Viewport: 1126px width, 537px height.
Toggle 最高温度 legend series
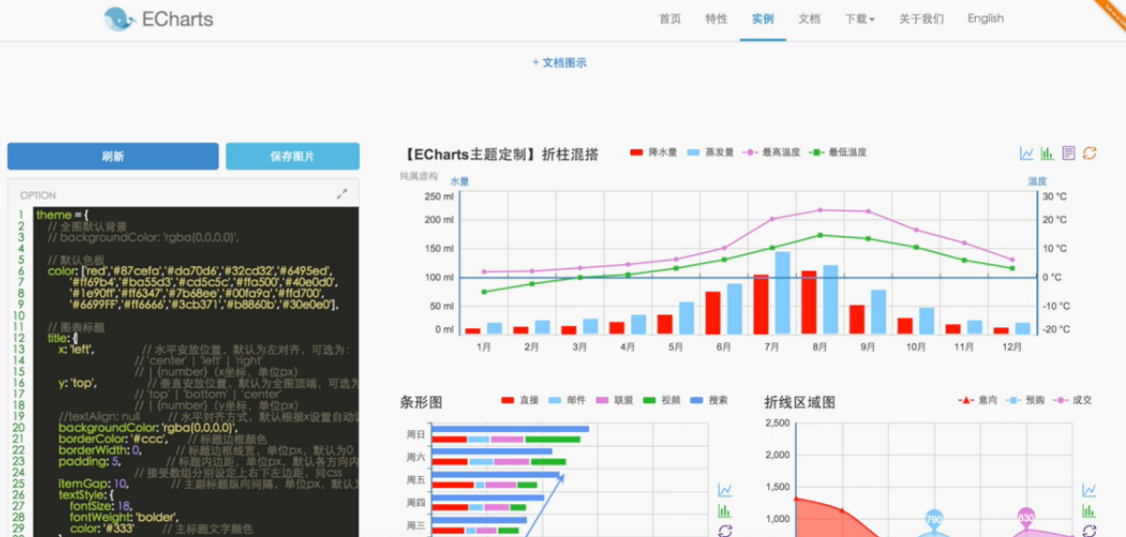pos(772,152)
